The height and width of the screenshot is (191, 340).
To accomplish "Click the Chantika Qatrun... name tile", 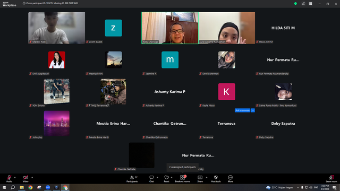I will [170, 124].
